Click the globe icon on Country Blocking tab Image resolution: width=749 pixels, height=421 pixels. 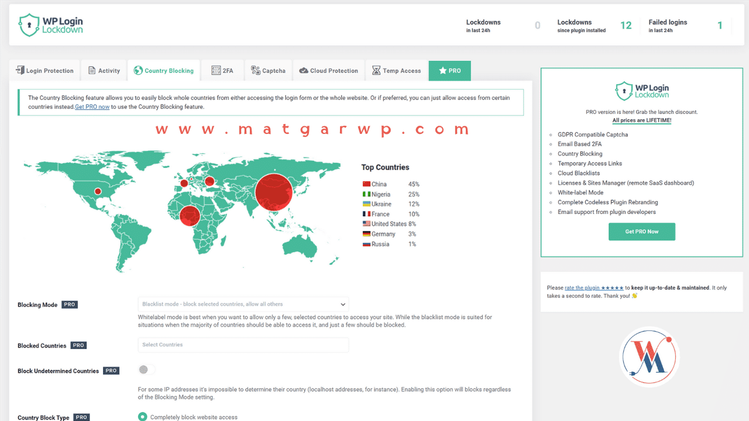pos(138,71)
